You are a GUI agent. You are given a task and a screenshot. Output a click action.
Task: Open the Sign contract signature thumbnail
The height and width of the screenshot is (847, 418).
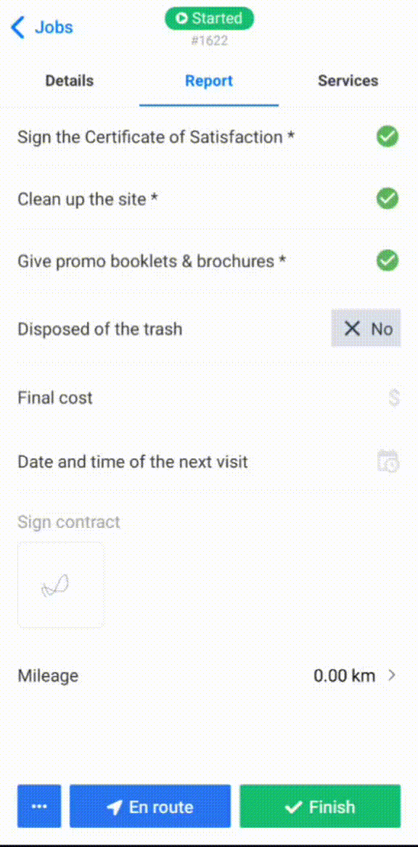click(60, 585)
